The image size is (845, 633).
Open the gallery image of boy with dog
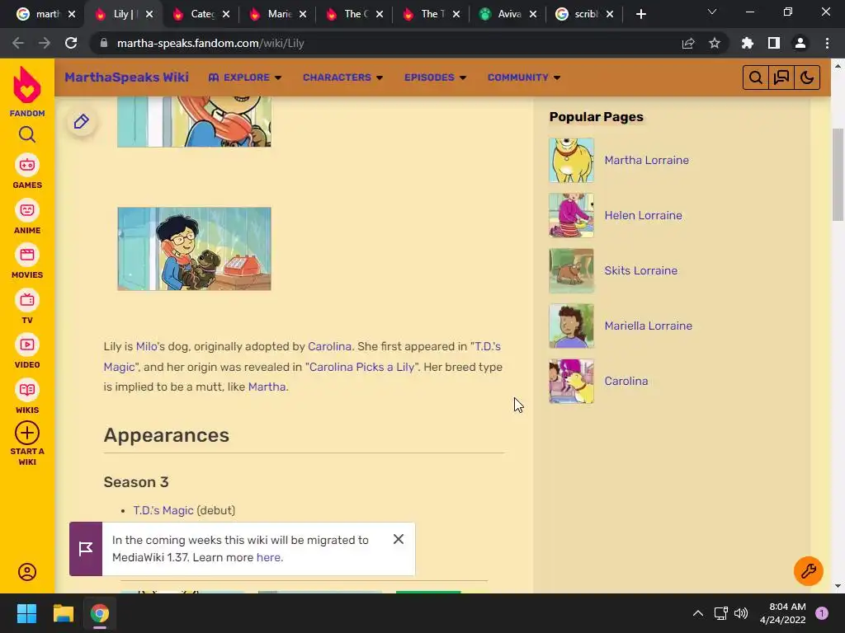(x=194, y=249)
